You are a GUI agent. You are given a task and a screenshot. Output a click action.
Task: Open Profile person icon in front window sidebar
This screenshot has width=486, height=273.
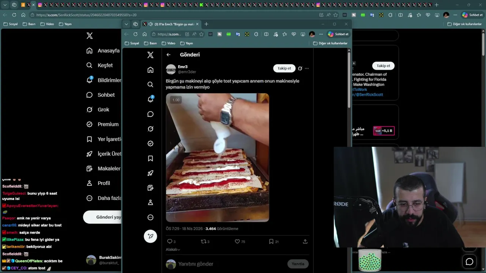point(150,203)
